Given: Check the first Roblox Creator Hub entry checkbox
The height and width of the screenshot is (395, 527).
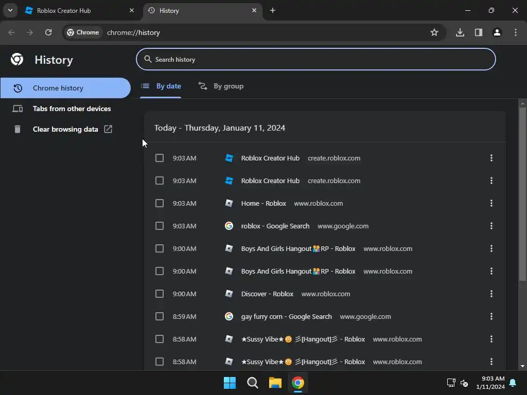Looking at the screenshot, I should coord(160,158).
